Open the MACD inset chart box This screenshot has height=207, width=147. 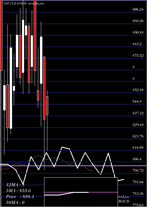81,192
